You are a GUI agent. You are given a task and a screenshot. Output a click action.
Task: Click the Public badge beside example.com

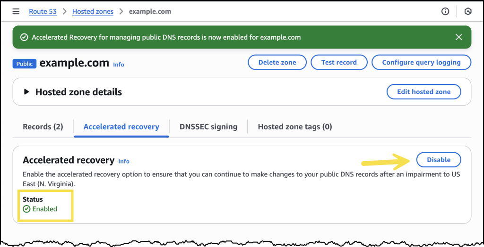(x=25, y=64)
